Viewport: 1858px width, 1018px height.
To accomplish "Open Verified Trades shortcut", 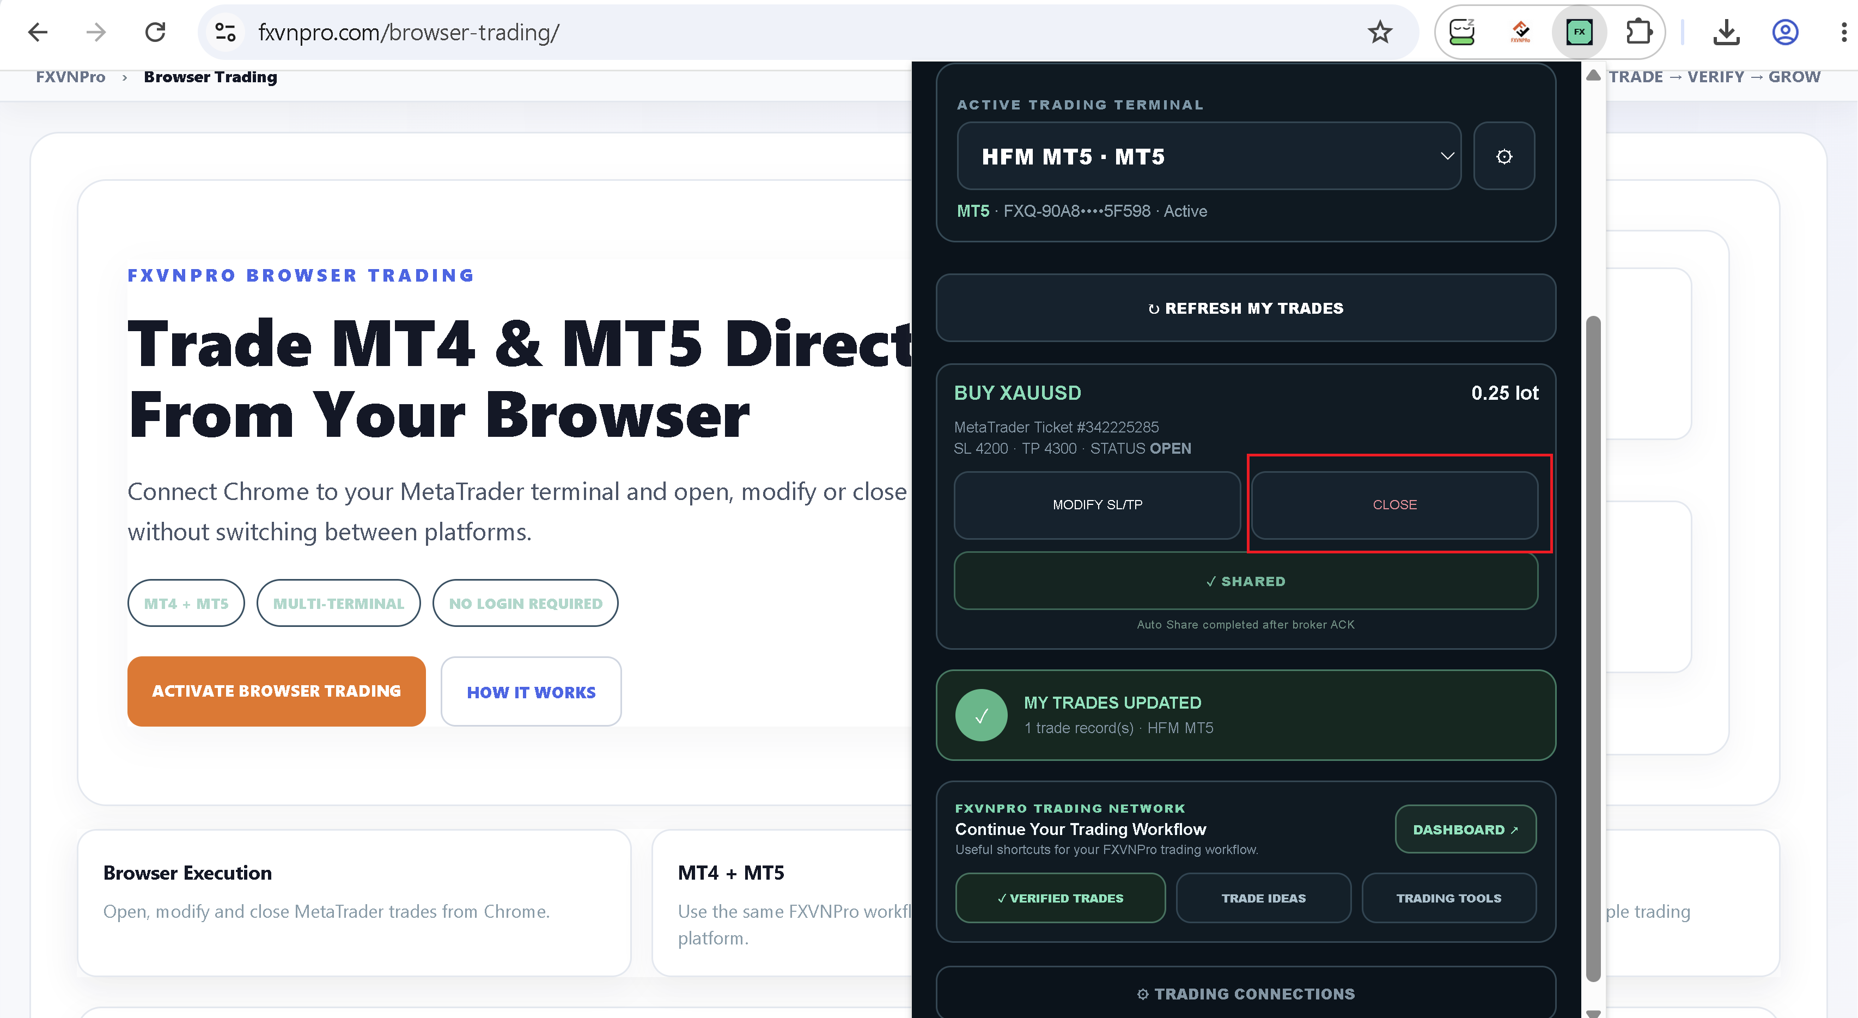I will tap(1060, 898).
